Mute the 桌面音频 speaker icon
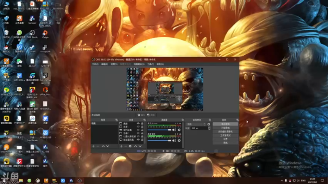Viewport: 328px width, 184px height. coord(174,141)
